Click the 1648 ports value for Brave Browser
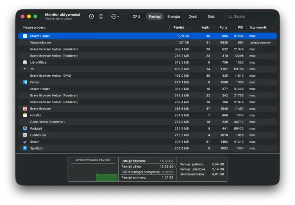 [x=224, y=109]
